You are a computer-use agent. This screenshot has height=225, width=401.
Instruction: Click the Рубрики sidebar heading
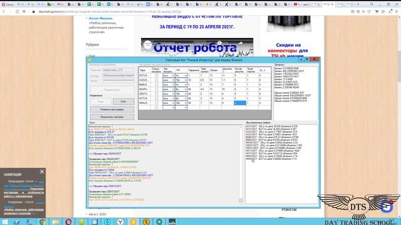[92, 44]
